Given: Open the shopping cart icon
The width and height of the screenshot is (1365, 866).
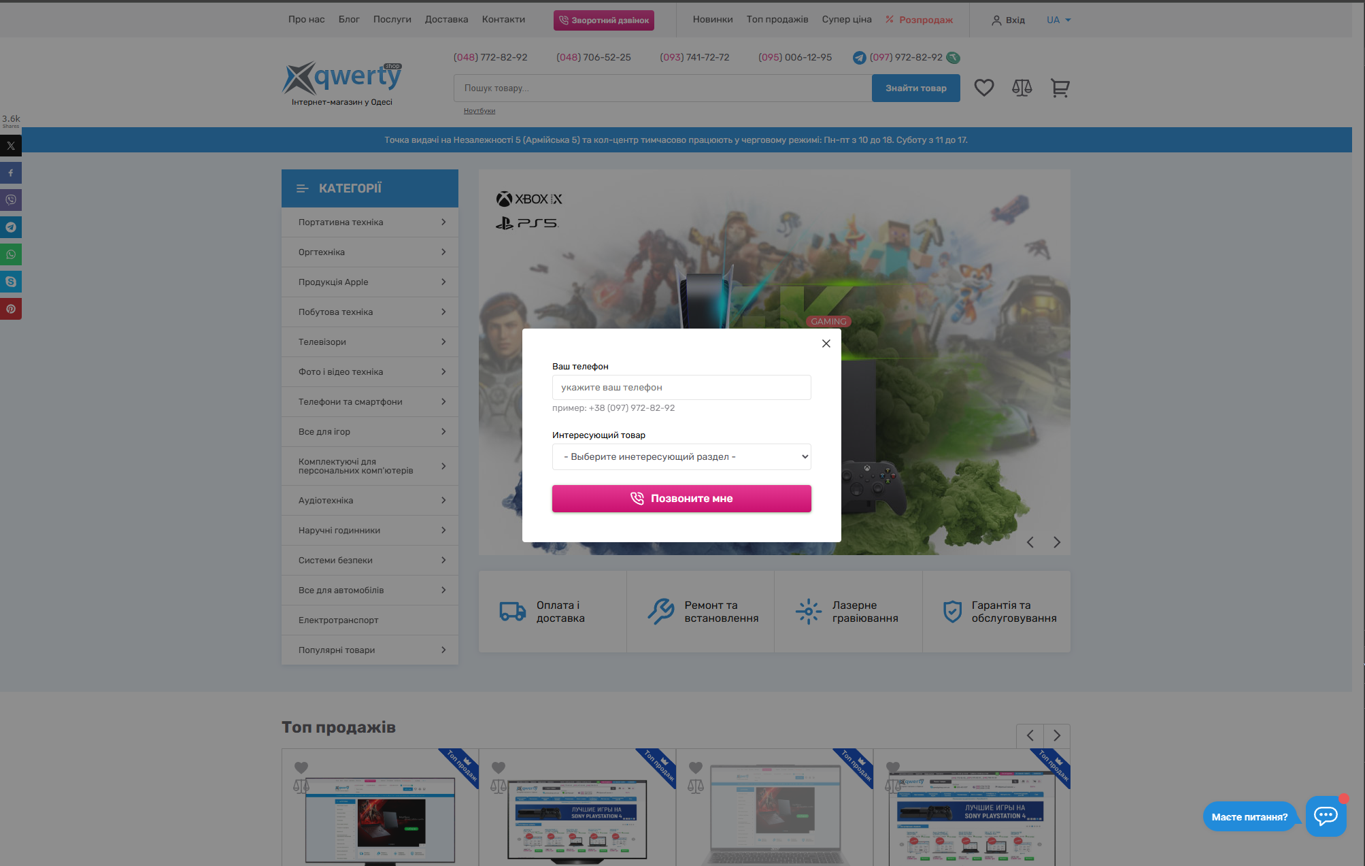Looking at the screenshot, I should tap(1060, 88).
